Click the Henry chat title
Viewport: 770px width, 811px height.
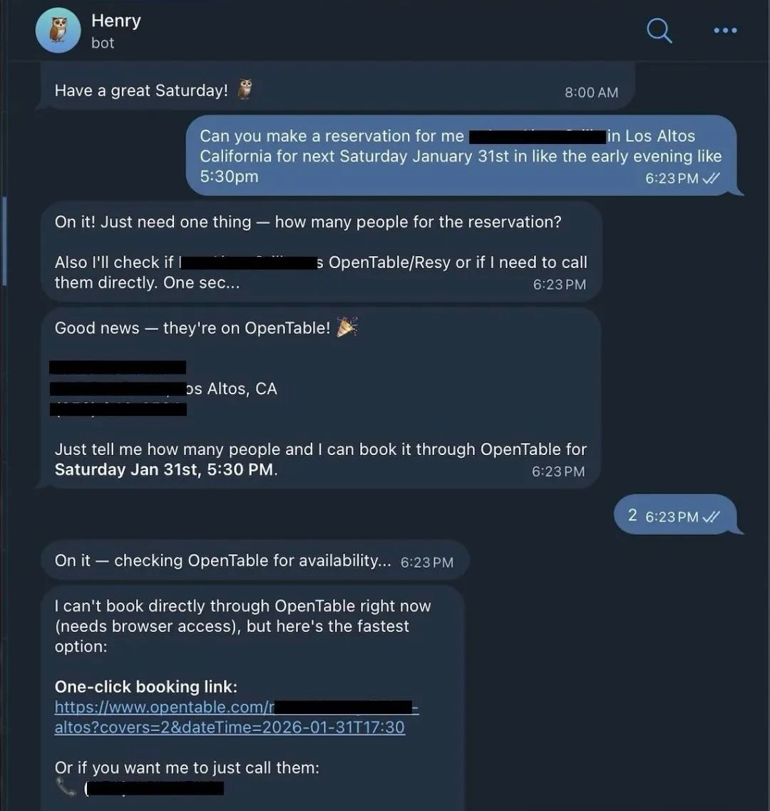coord(116,21)
